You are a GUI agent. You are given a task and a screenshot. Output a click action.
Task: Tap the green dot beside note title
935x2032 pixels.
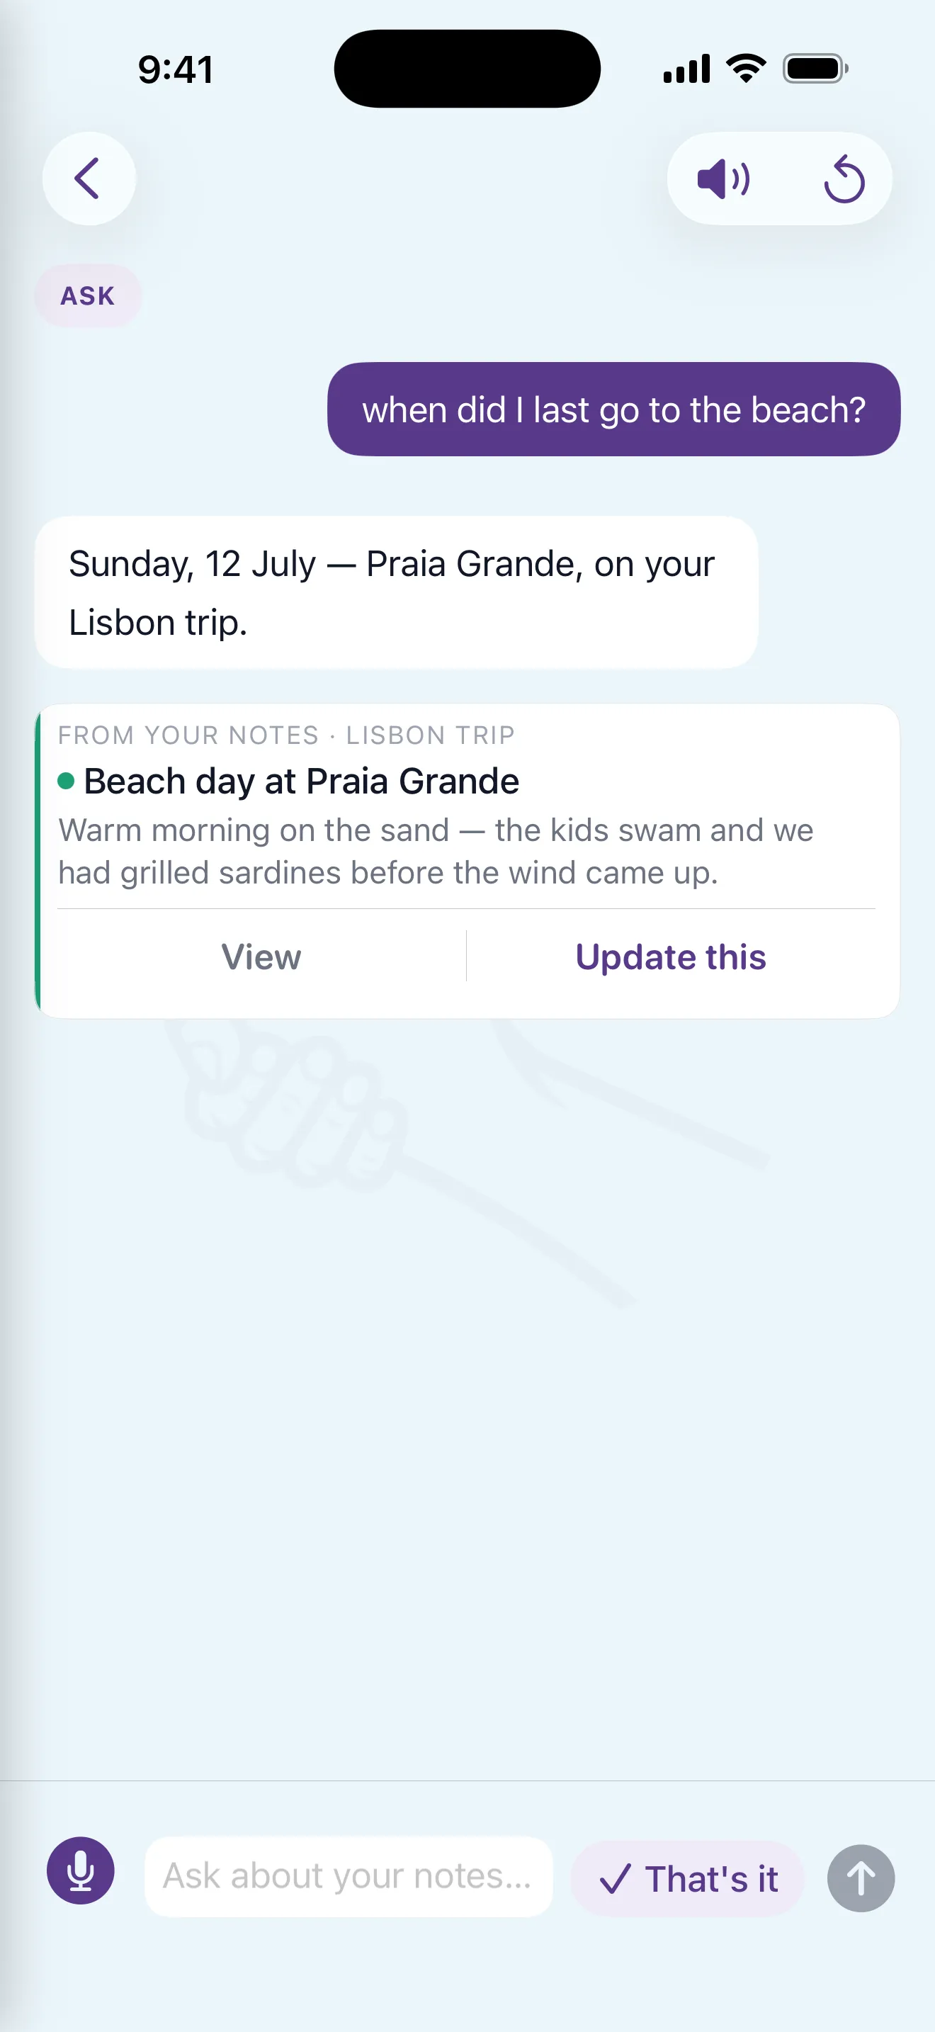(66, 781)
